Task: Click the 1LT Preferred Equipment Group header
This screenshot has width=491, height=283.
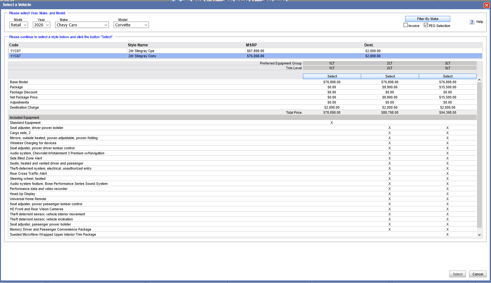Action: click(332, 63)
